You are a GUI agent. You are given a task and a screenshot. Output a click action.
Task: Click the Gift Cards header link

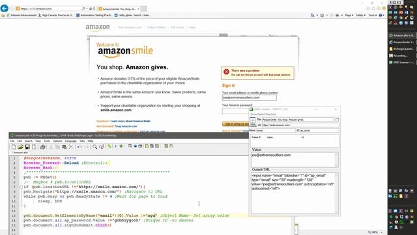pyautogui.click(x=177, y=27)
